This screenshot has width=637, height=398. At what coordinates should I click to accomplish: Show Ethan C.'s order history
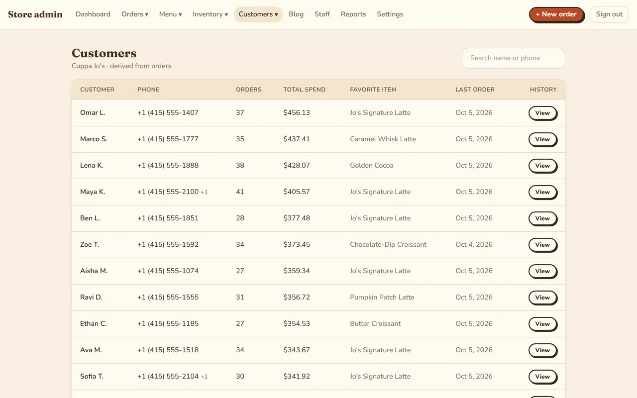(x=542, y=324)
